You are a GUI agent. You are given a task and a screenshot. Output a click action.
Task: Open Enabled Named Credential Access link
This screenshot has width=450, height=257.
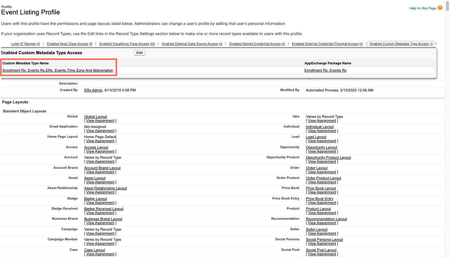click(255, 44)
